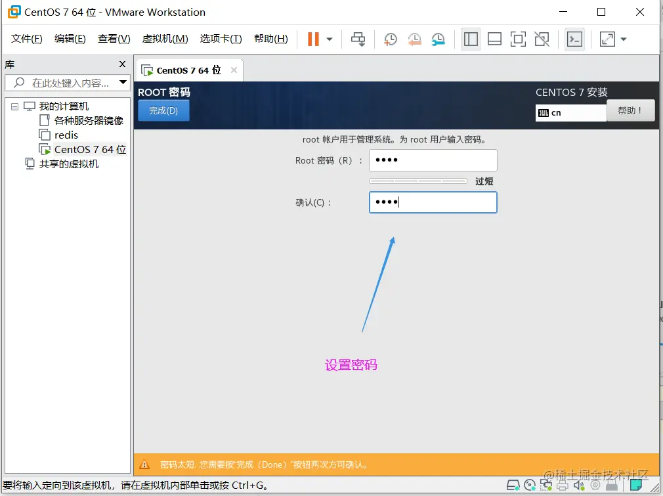The image size is (663, 496).
Task: Open the 虚拟机(M) menu
Action: pos(165,39)
